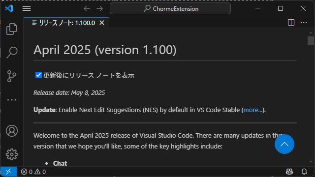
Task: Maximize the VS Code window
Action: [281, 8]
